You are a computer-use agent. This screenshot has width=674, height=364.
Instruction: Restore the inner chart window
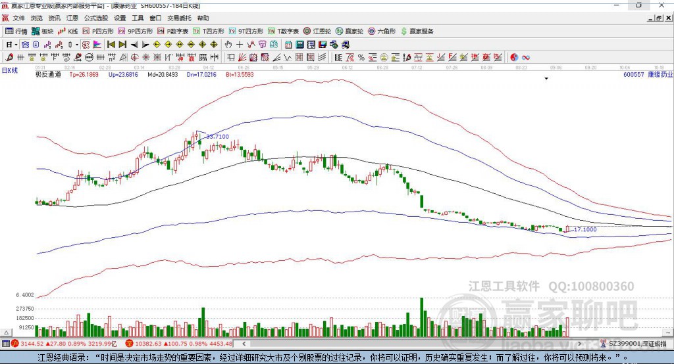[x=659, y=18]
